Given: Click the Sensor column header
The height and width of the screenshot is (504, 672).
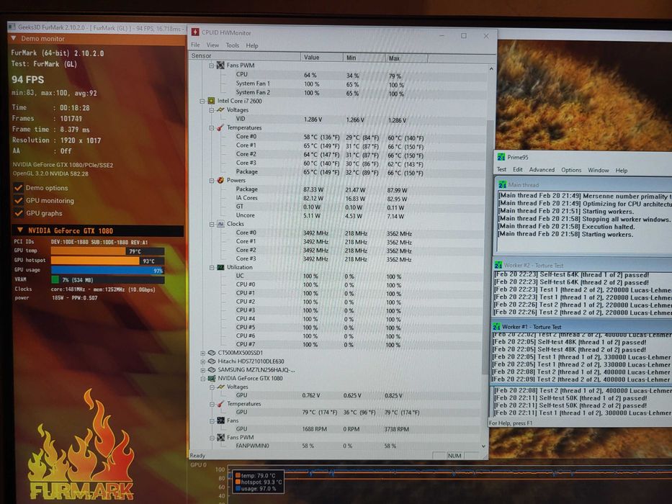Looking at the screenshot, I should (245, 55).
